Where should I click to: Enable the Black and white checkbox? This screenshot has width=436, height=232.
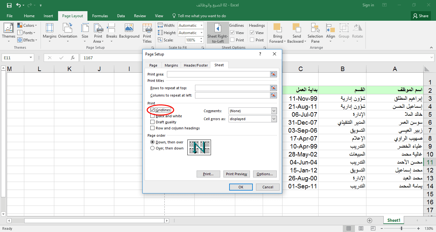tap(153, 116)
